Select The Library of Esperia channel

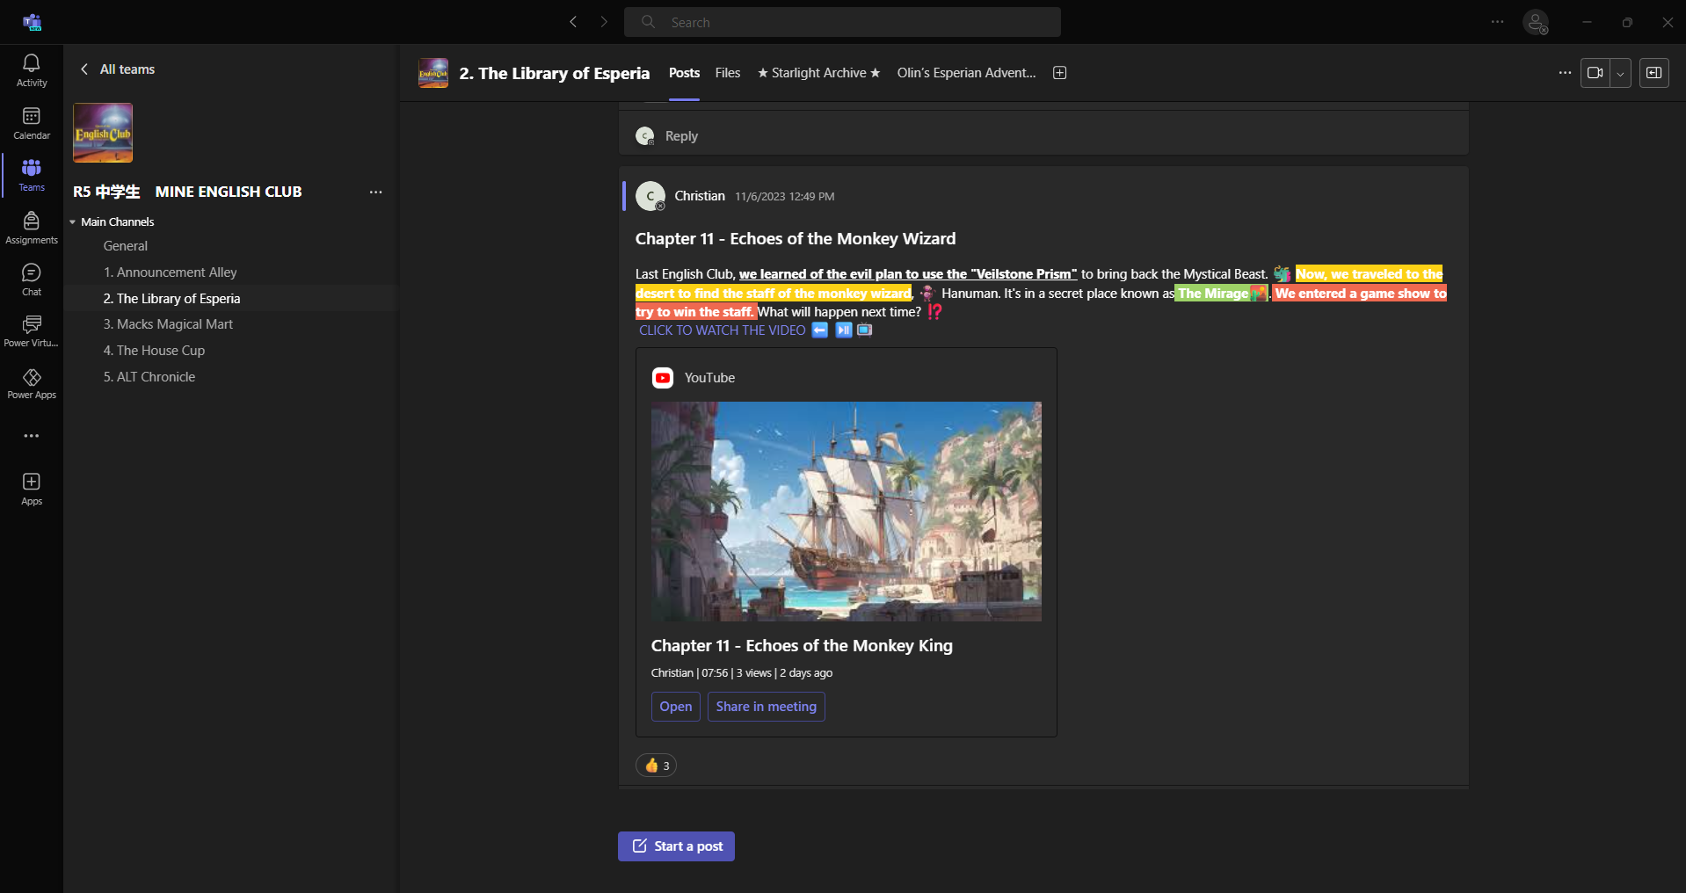click(230, 299)
